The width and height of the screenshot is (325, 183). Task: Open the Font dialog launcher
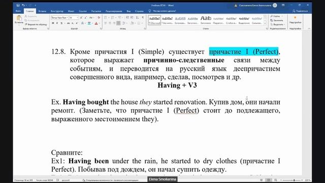pos(101,28)
